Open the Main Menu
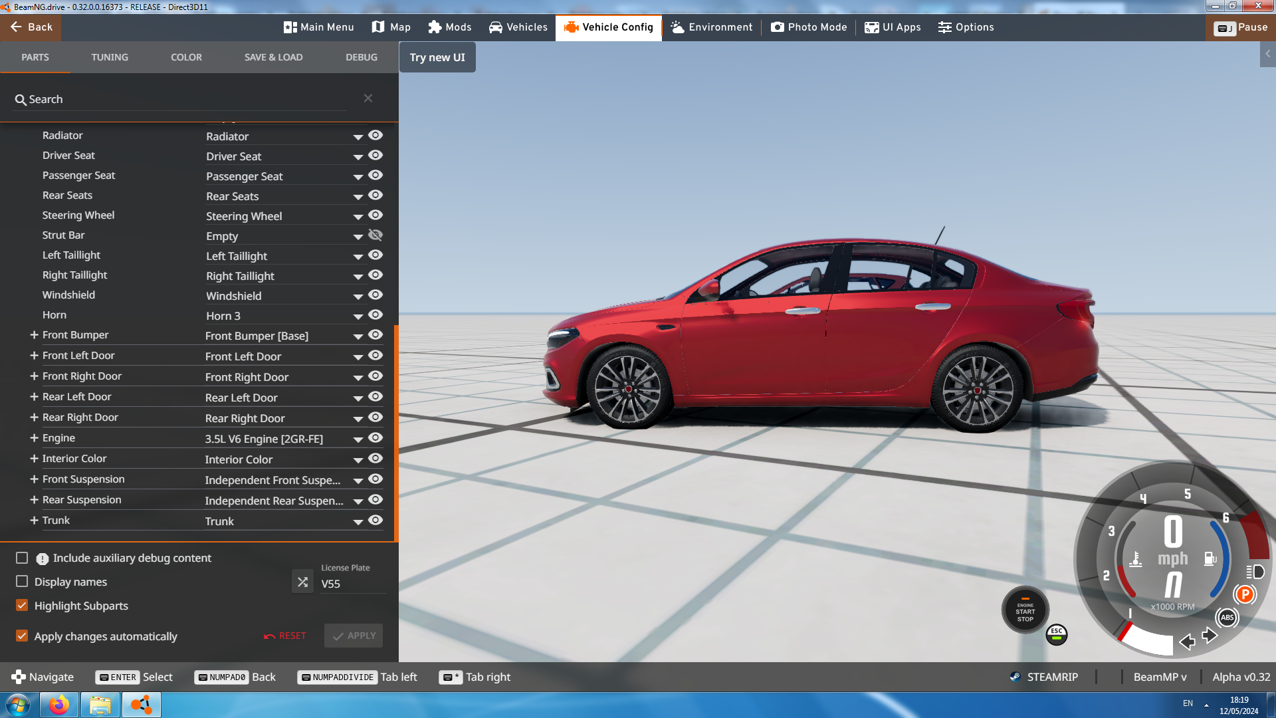1276x718 pixels. [x=318, y=27]
